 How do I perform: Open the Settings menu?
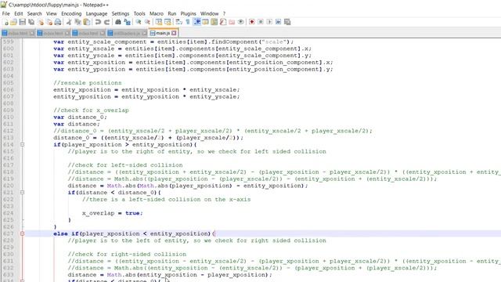click(x=121, y=13)
